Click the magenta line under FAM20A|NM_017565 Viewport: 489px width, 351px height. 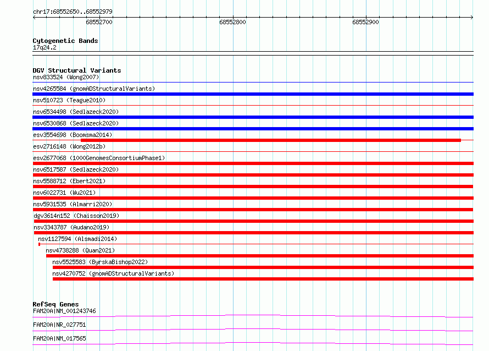coord(253,343)
